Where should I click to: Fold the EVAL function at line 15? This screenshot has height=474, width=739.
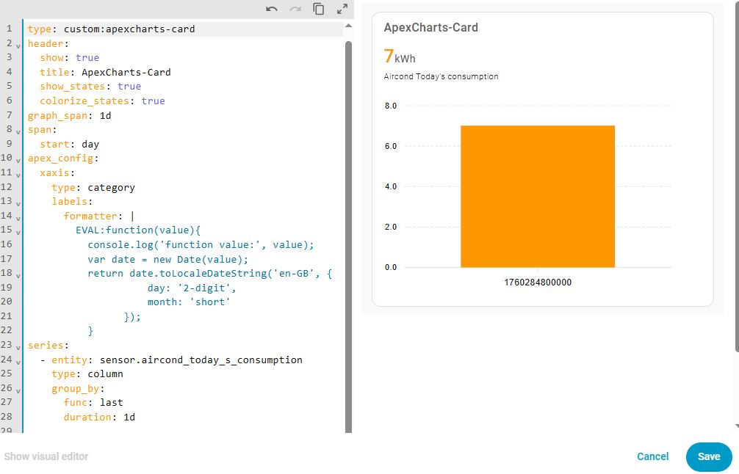click(x=18, y=233)
